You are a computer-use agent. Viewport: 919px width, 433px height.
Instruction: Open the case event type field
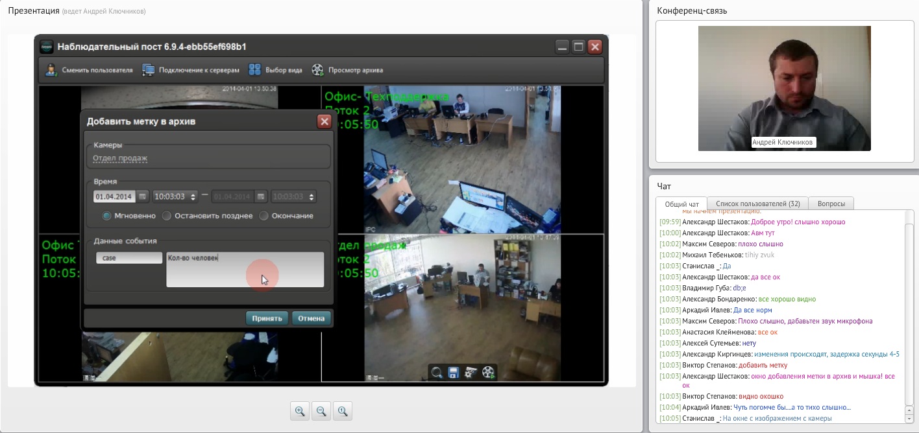coord(129,258)
